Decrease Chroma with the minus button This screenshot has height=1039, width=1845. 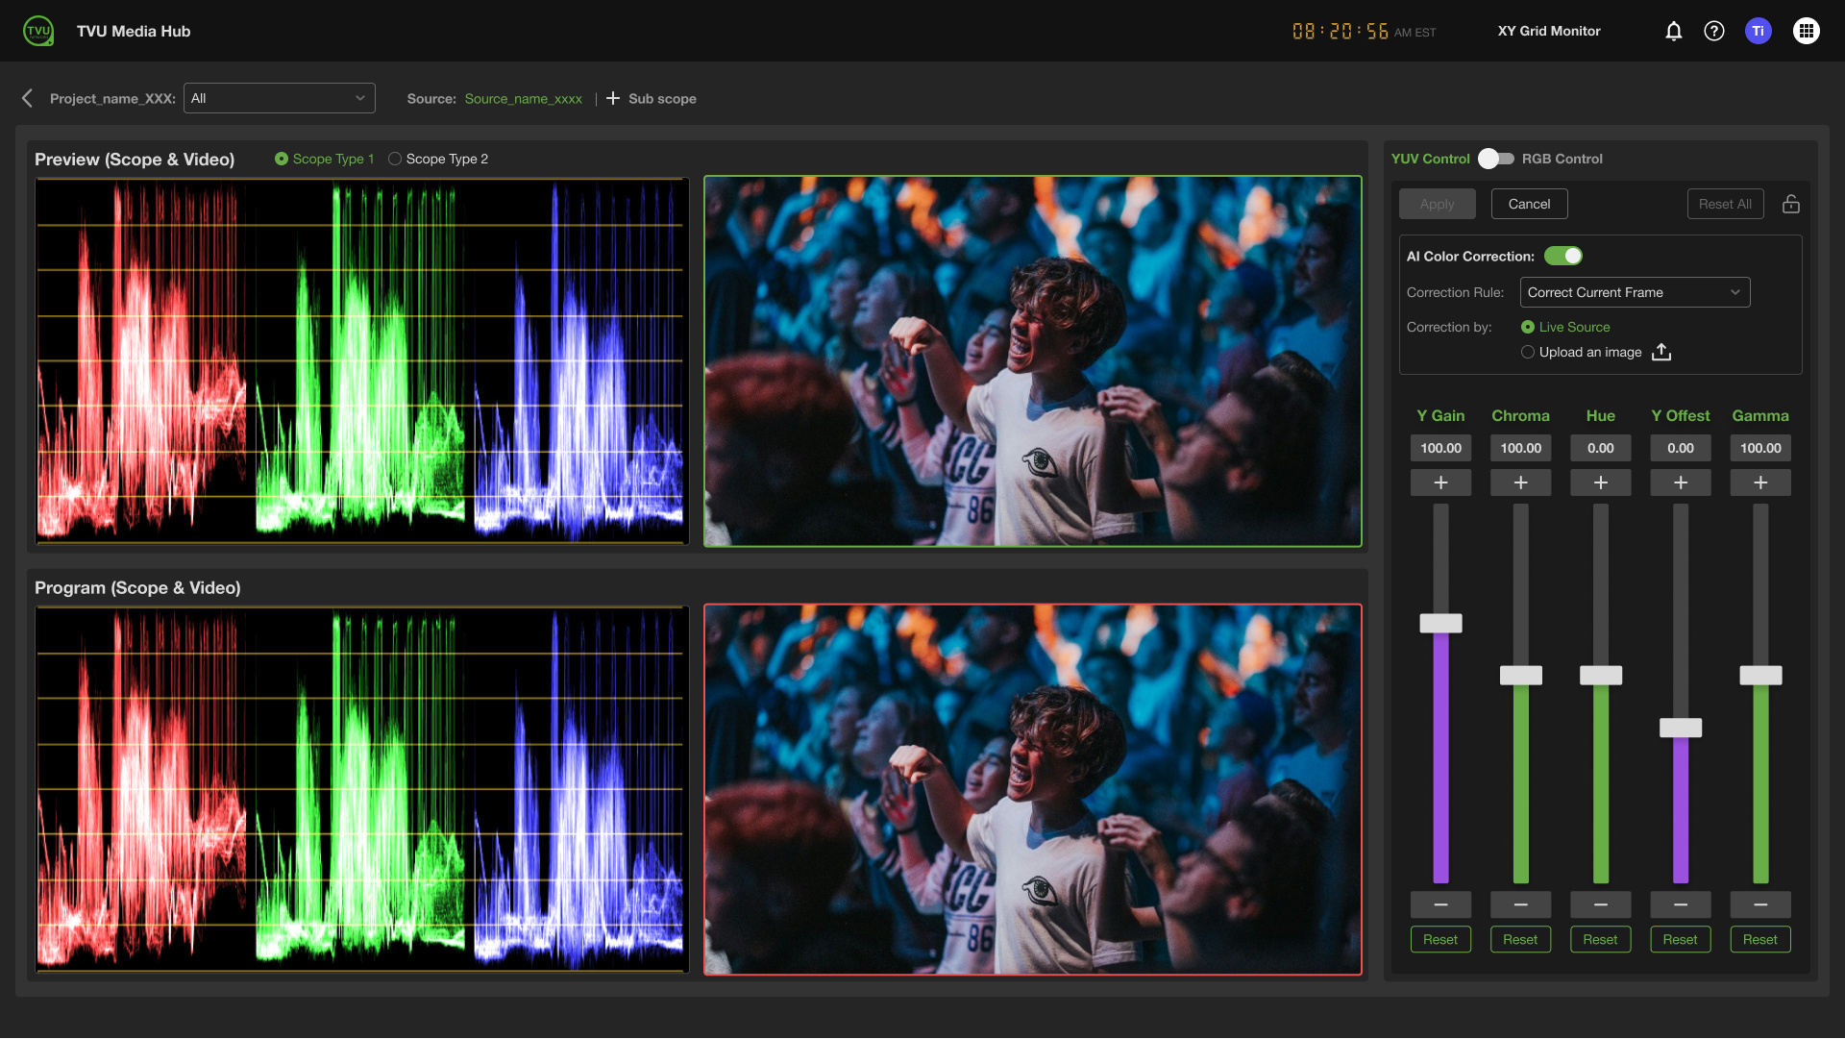pos(1520,904)
